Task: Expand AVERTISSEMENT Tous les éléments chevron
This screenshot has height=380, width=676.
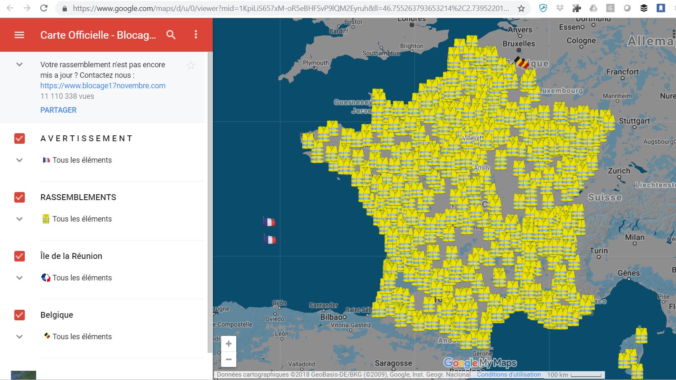Action: tap(19, 160)
